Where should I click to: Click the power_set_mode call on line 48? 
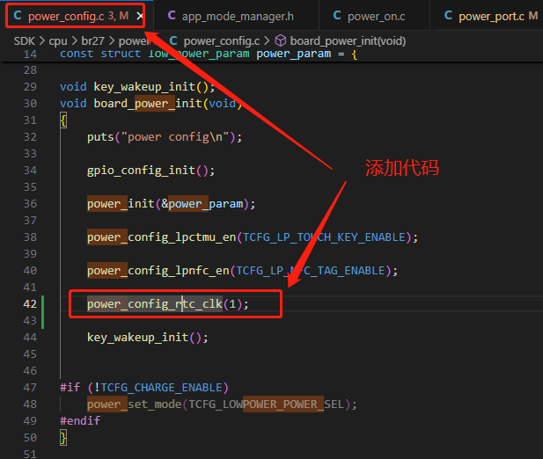(x=222, y=404)
